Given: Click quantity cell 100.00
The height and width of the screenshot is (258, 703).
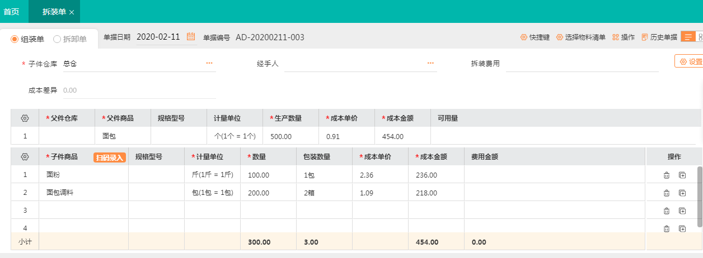Looking at the screenshot, I should tap(269, 175).
